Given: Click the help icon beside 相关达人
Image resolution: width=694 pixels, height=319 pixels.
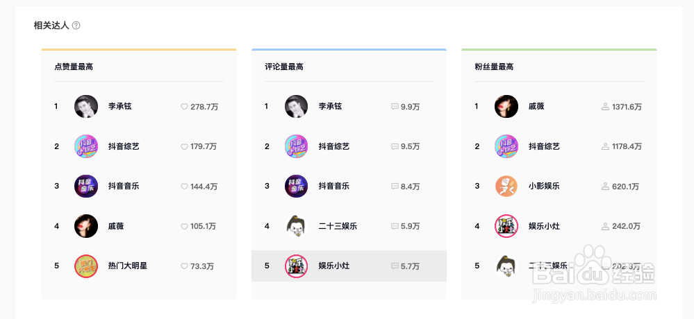Looking at the screenshot, I should (76, 26).
